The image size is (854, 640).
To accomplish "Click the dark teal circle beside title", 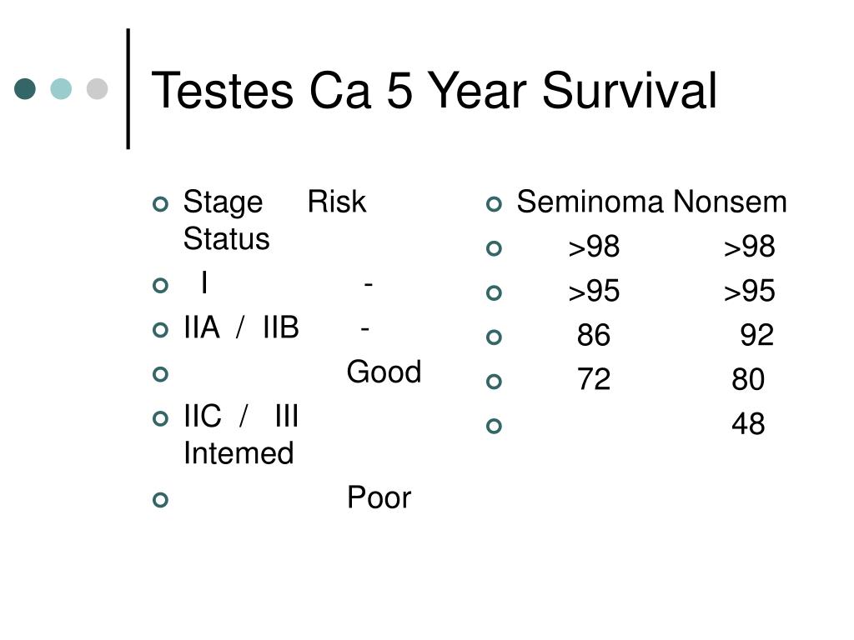I will (25, 88).
